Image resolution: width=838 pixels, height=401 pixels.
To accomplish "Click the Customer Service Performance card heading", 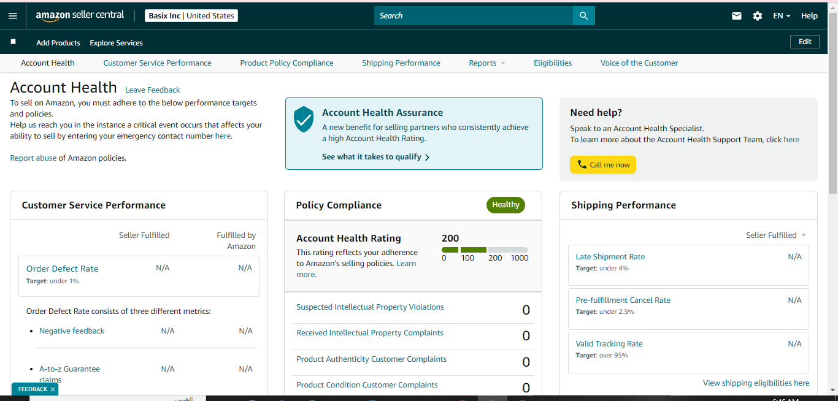I will 94,205.
